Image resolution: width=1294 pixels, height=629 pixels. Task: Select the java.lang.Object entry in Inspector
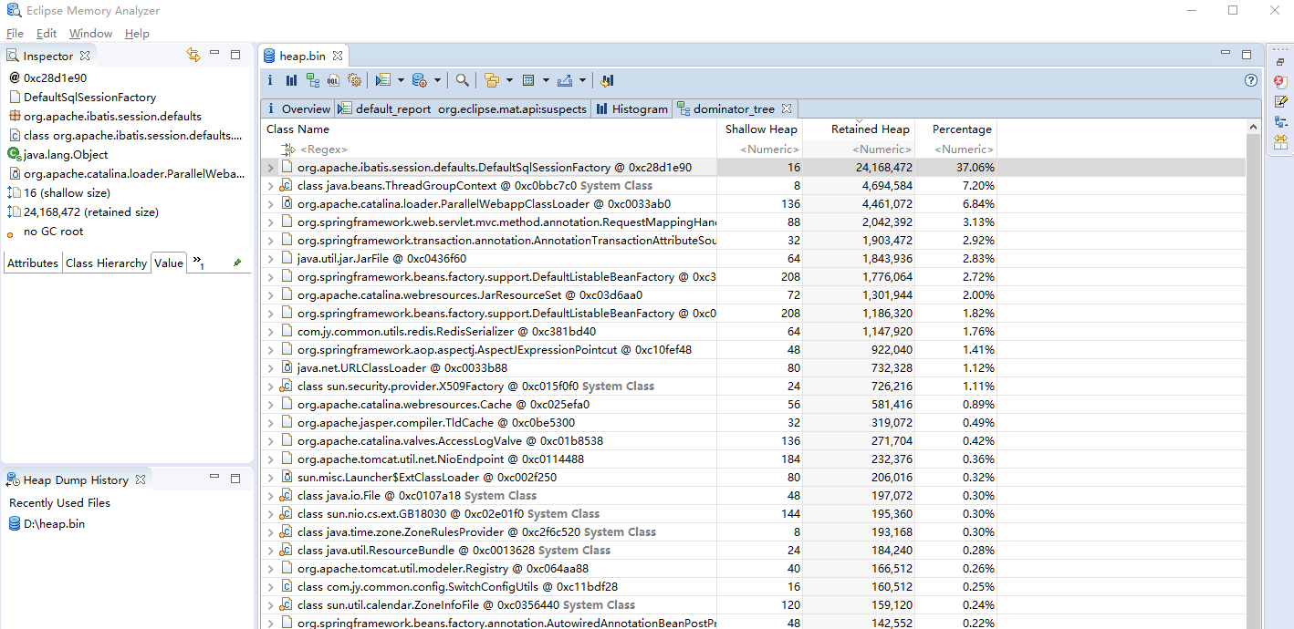click(66, 155)
